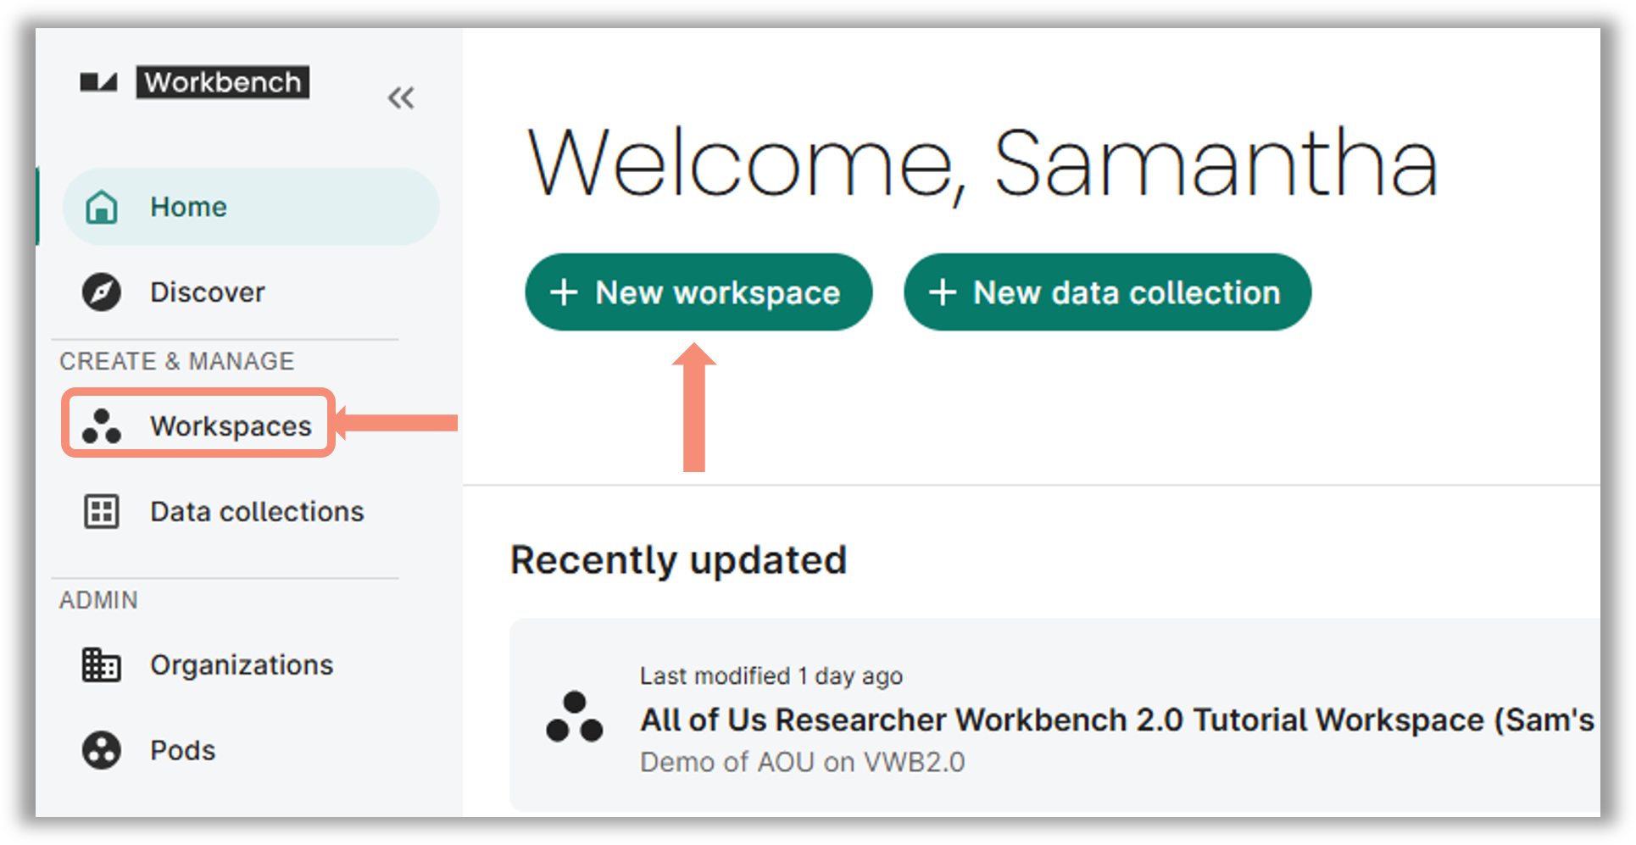Open the Home menu item
This screenshot has width=1636, height=845.
(188, 207)
